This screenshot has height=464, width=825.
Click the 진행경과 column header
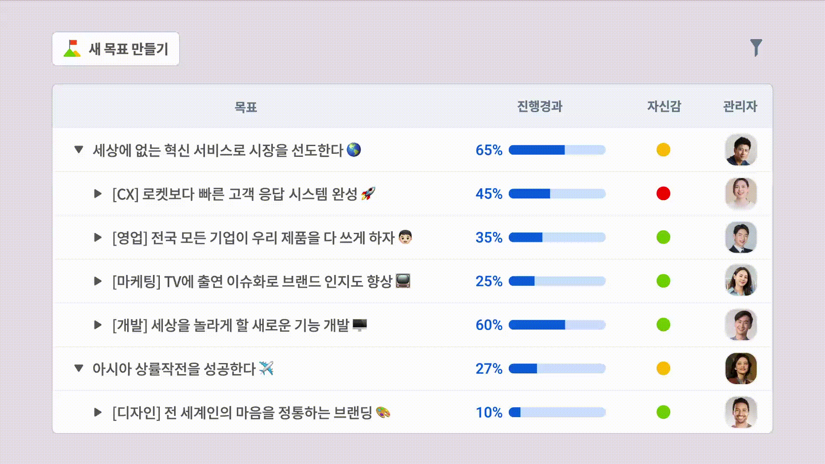[x=540, y=107]
